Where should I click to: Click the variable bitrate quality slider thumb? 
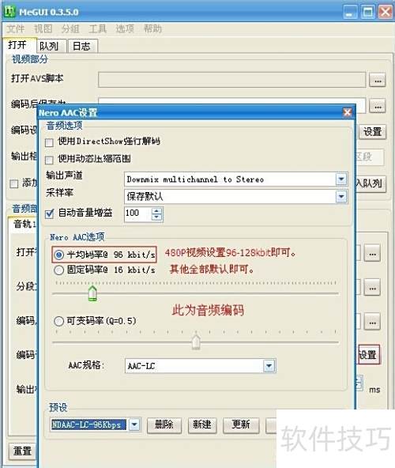click(x=196, y=342)
